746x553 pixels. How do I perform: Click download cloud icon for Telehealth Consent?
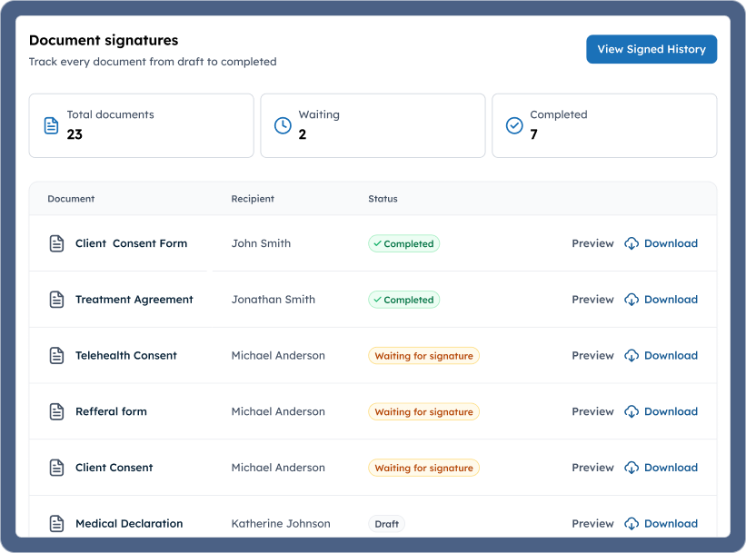(x=632, y=356)
